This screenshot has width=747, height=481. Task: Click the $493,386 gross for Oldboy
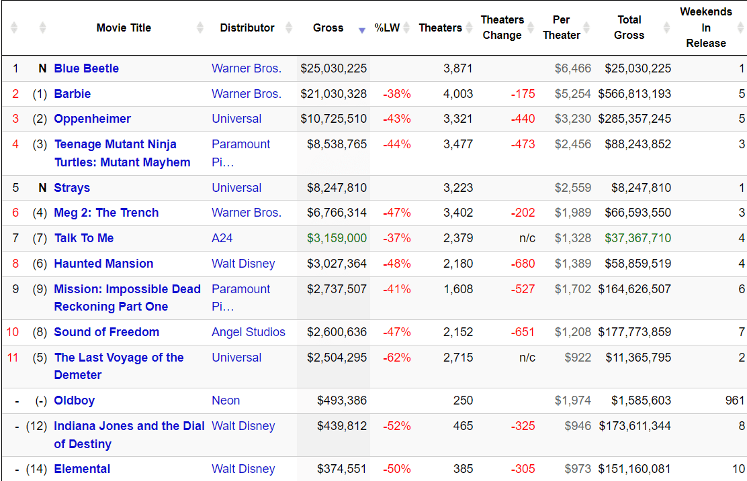(x=342, y=400)
